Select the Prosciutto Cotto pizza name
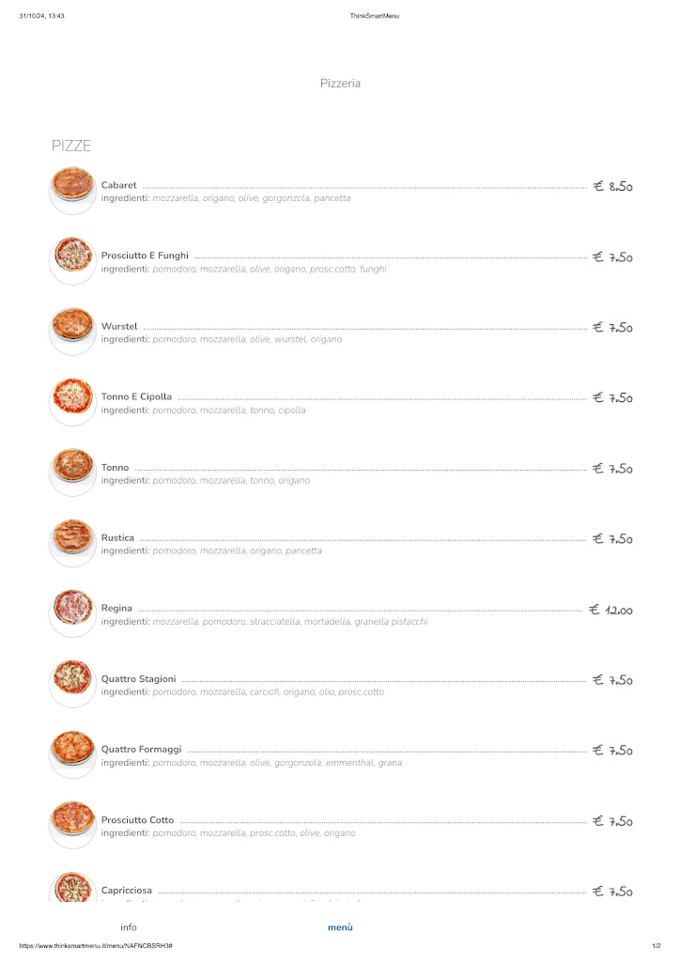This screenshot has height=962, width=680. (137, 820)
